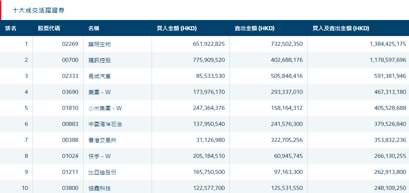Click sell amount 402,688,176
This screenshot has width=409, height=193.
click(287, 60)
